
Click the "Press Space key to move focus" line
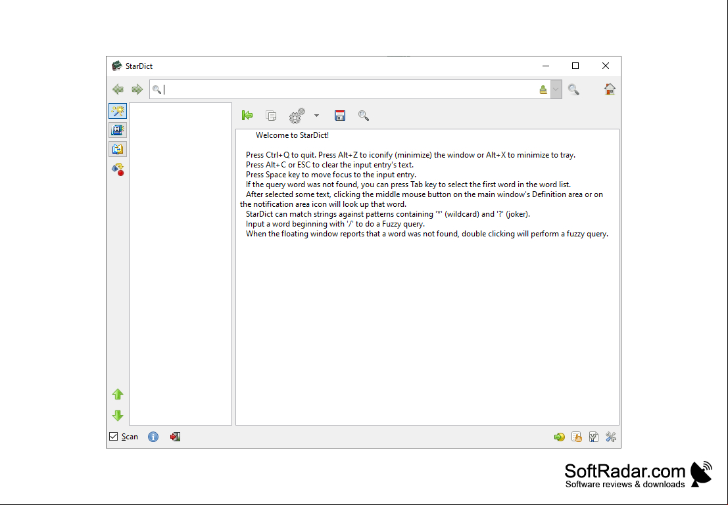coord(331,175)
